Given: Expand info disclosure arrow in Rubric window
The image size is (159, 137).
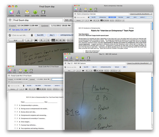Looking at the screenshot, I should click(75, 14).
